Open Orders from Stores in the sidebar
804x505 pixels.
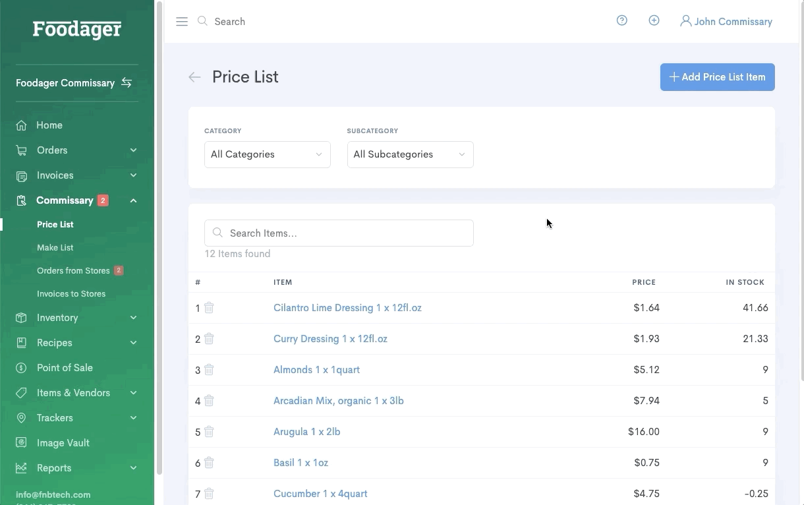click(74, 270)
